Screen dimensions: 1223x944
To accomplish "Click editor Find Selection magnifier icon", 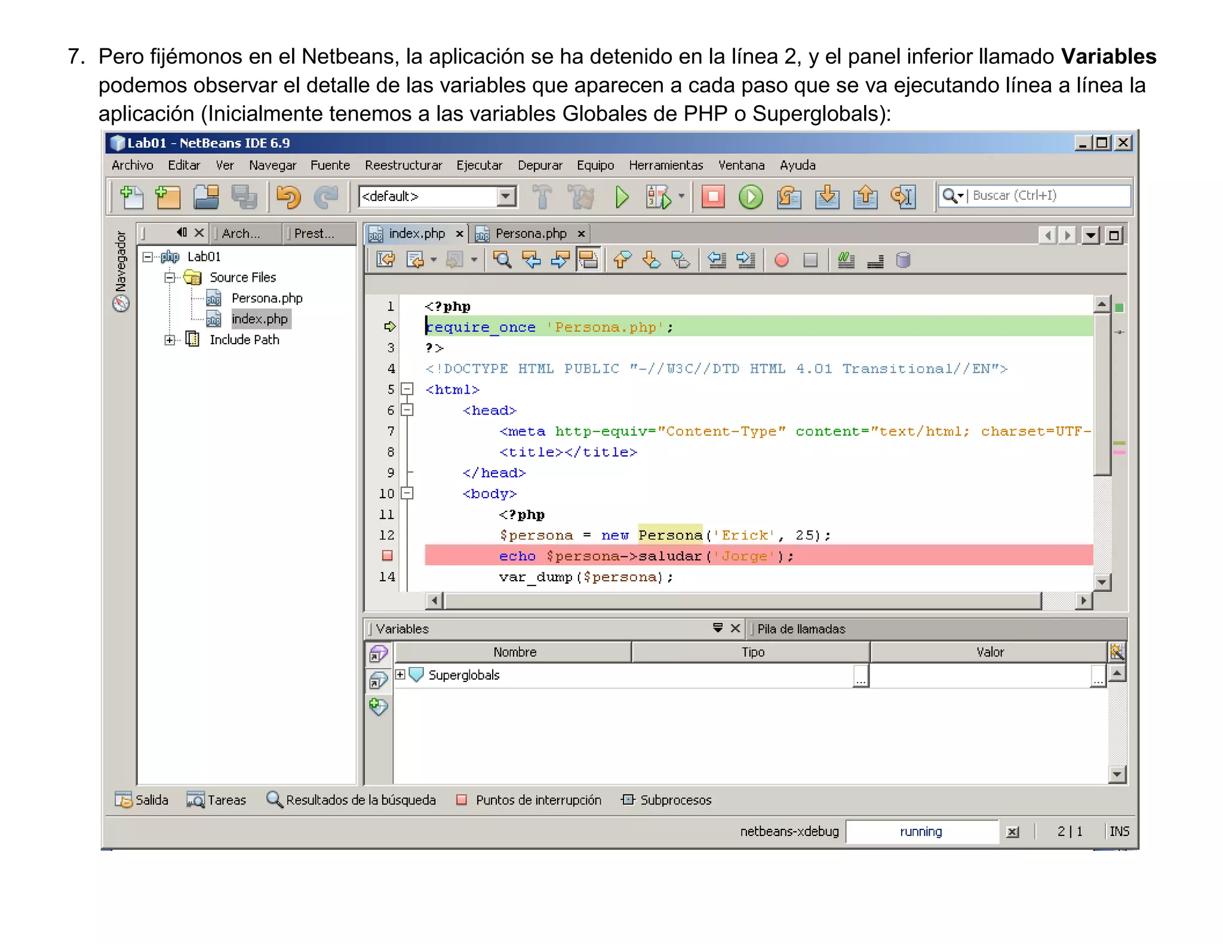I will (x=502, y=260).
